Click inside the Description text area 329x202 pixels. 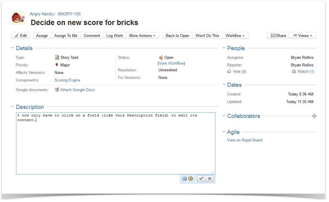(x=115, y=143)
